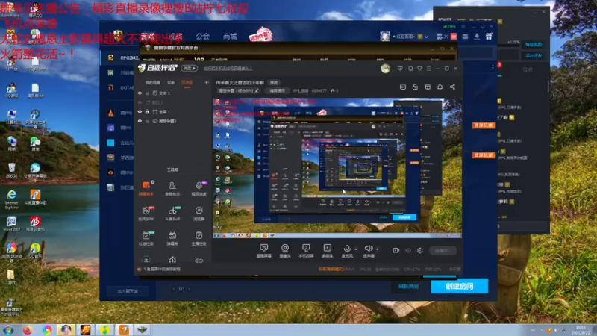Open the mail icon in the game platform window
The height and width of the screenshot is (336, 597).
pyautogui.click(x=465, y=37)
